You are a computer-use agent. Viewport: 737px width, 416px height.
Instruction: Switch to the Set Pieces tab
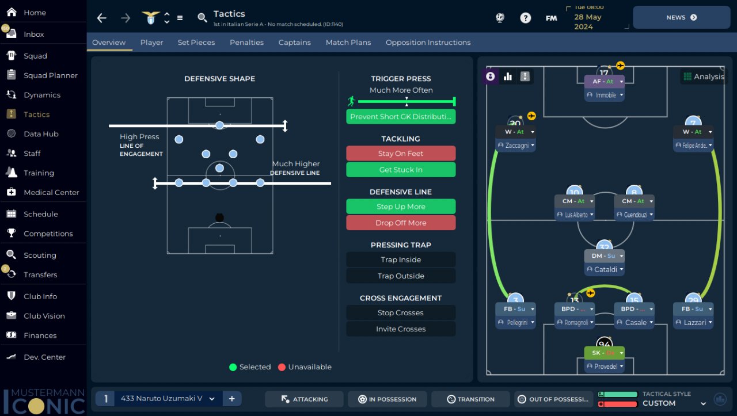click(x=196, y=43)
